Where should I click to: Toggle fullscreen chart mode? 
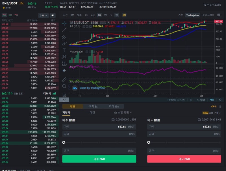pyautogui.click(x=219, y=15)
